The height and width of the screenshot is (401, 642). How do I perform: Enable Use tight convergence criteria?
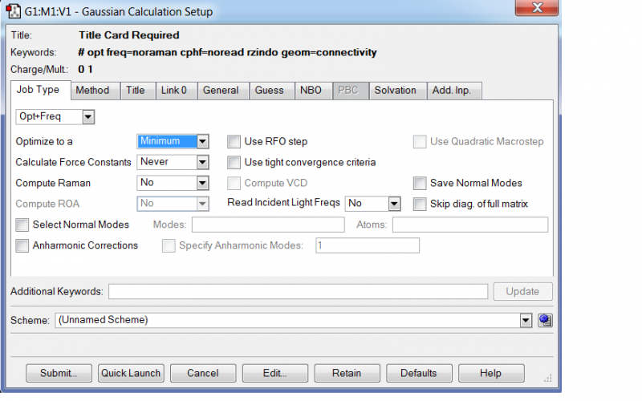coord(234,163)
